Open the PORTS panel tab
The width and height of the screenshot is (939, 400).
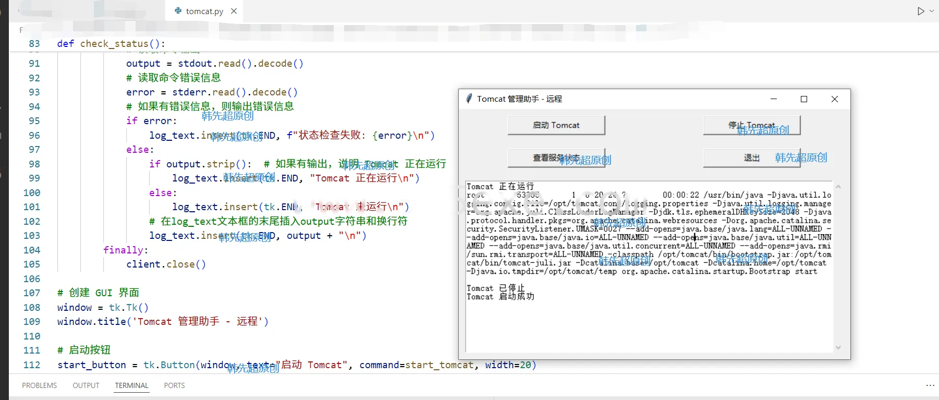(x=174, y=385)
